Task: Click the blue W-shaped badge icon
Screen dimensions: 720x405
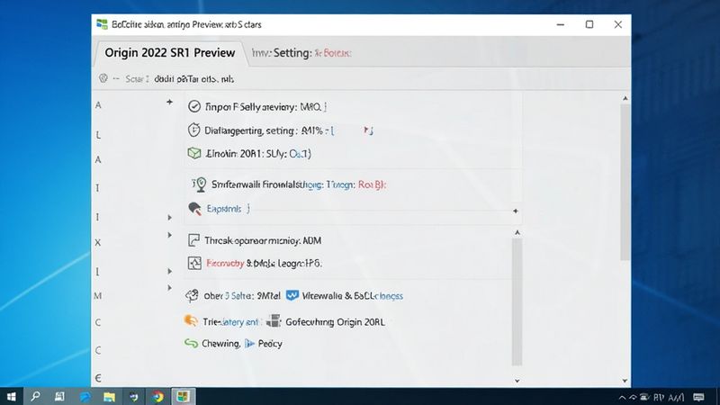Action: tap(292, 295)
